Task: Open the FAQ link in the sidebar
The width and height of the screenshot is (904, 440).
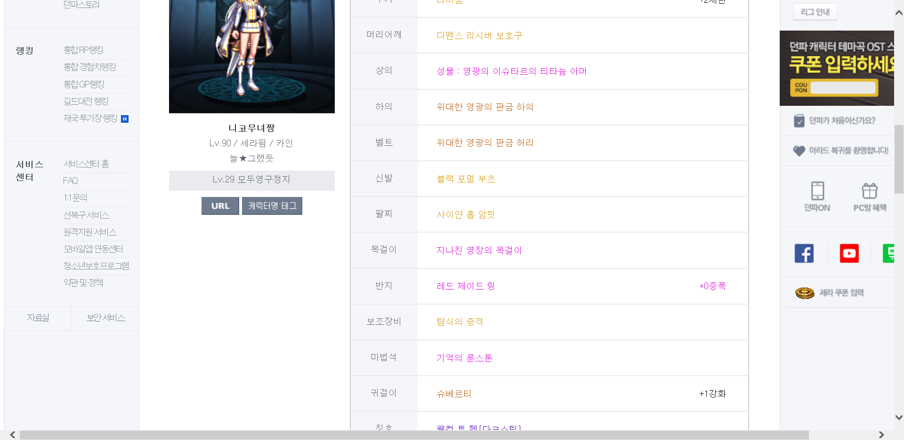Action: [71, 181]
